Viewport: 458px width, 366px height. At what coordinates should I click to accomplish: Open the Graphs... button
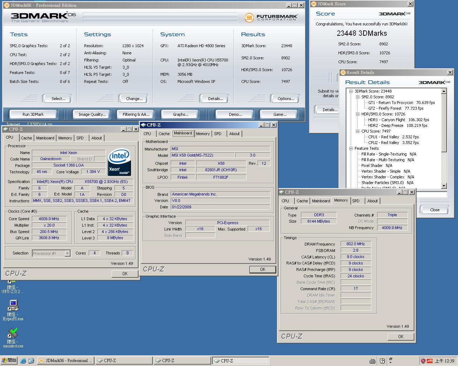(x=181, y=114)
